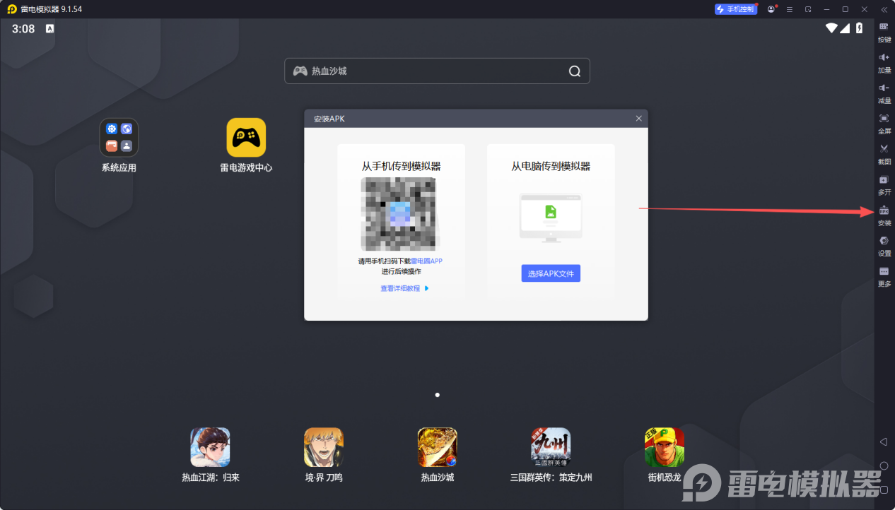Screen dimensions: 895x510
Task: Click the WiFi status icon
Action: (x=831, y=28)
